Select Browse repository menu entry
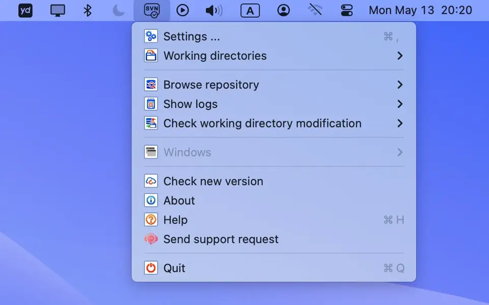The height and width of the screenshot is (305, 489). (274, 85)
